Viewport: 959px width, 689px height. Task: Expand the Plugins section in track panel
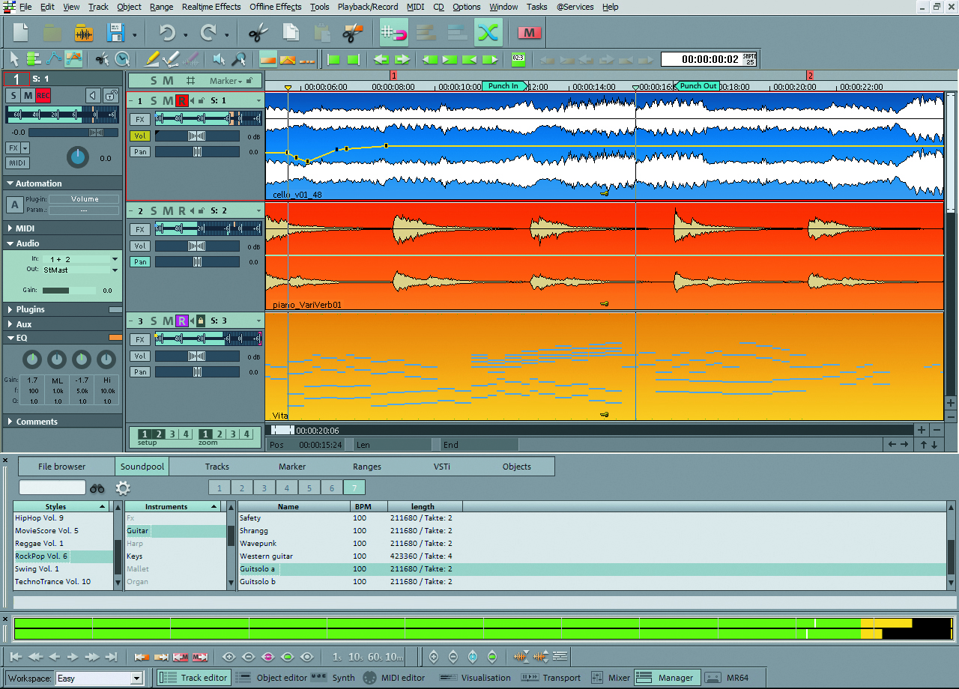point(30,309)
